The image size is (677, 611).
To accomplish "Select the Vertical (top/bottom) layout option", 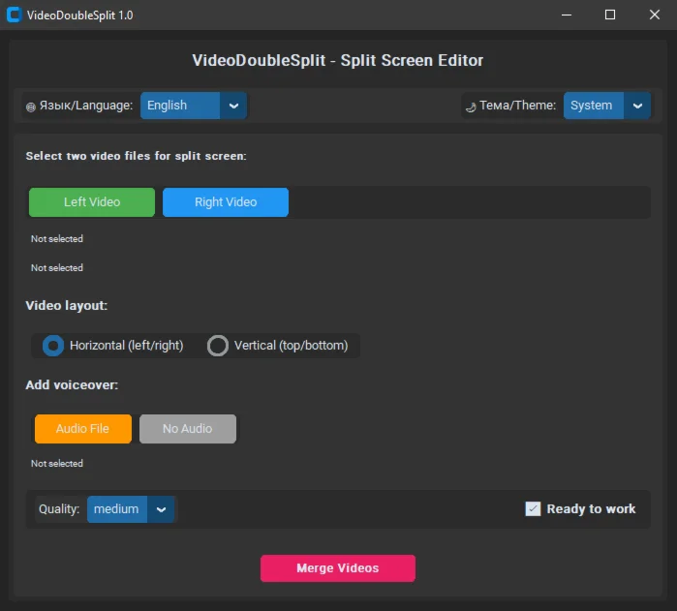I will (x=219, y=346).
